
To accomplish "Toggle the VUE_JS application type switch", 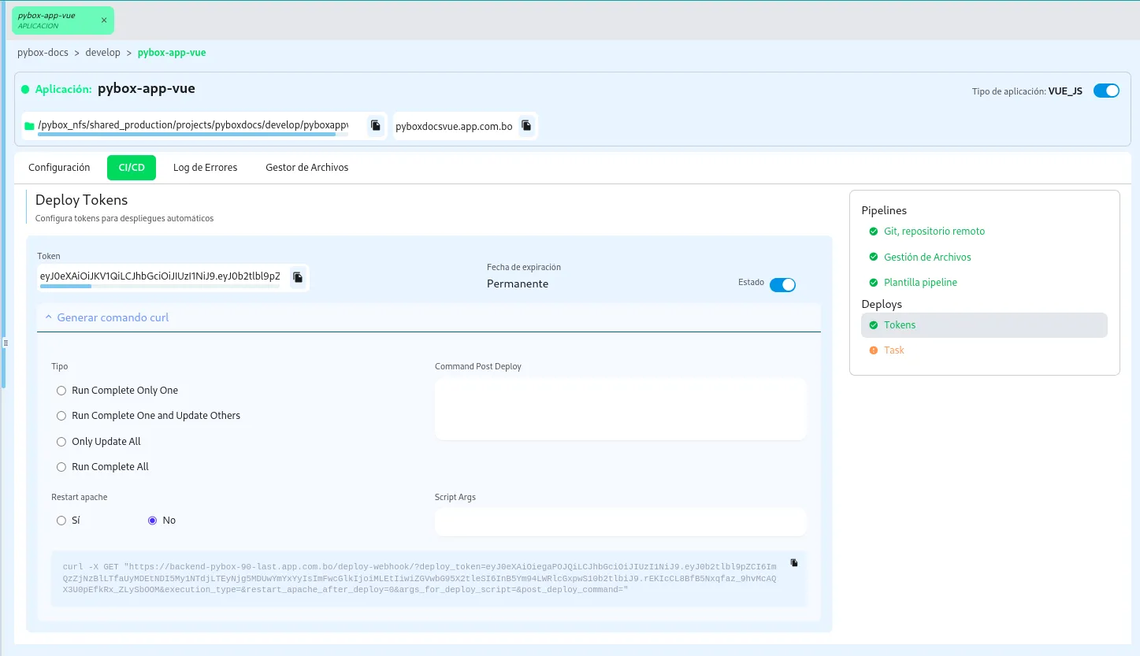I will click(x=1106, y=91).
